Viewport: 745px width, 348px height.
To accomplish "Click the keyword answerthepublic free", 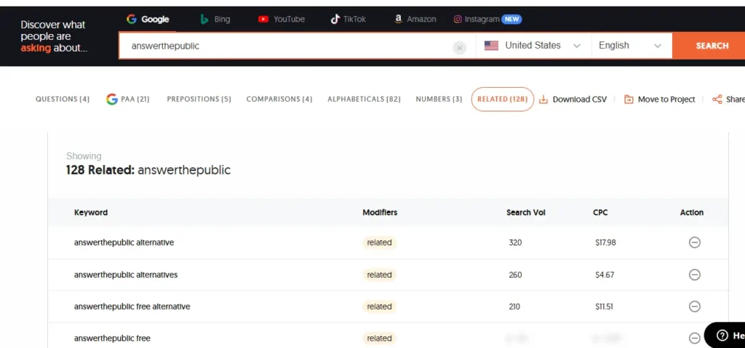I will (112, 339).
